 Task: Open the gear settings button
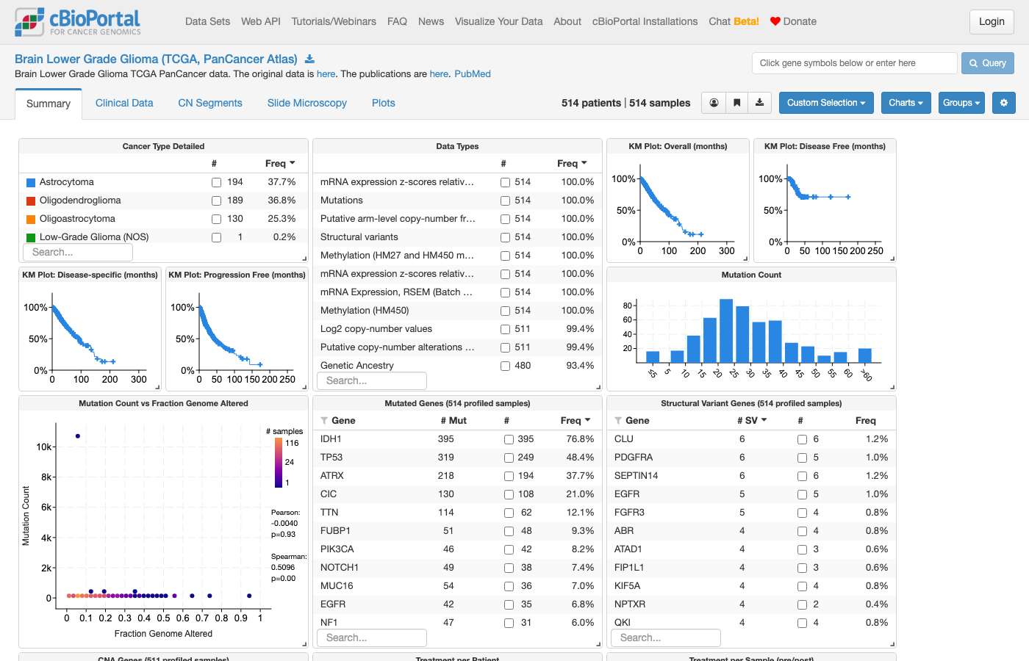1004,103
